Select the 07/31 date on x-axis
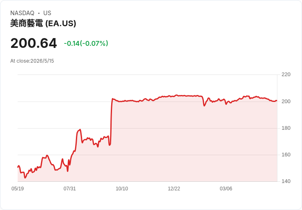 pyautogui.click(x=70, y=188)
